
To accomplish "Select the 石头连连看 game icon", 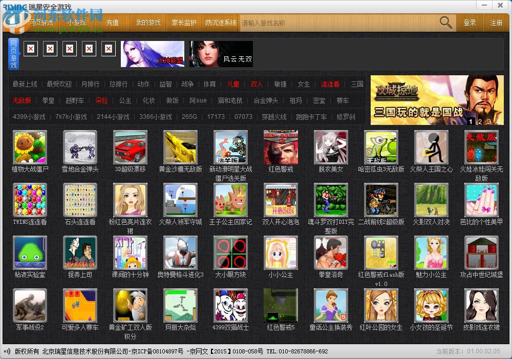I will pos(80,200).
